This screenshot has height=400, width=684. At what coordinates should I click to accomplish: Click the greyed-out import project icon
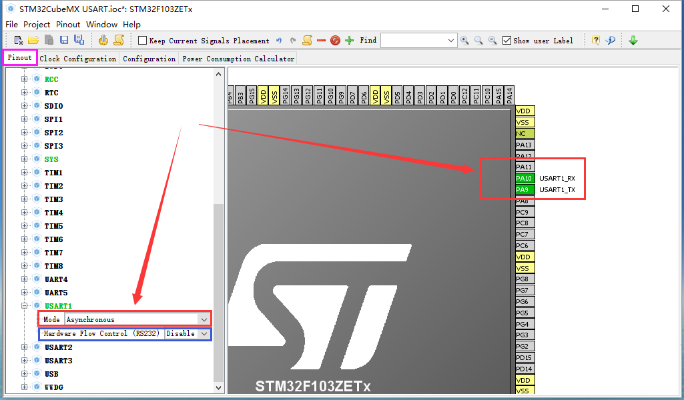(49, 41)
